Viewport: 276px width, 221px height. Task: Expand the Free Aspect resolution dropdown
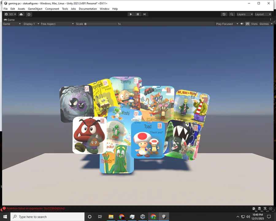click(x=57, y=24)
